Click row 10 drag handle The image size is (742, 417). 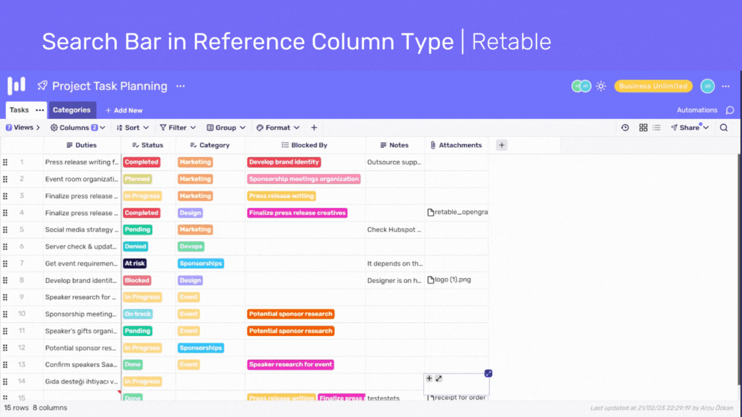pyautogui.click(x=5, y=314)
